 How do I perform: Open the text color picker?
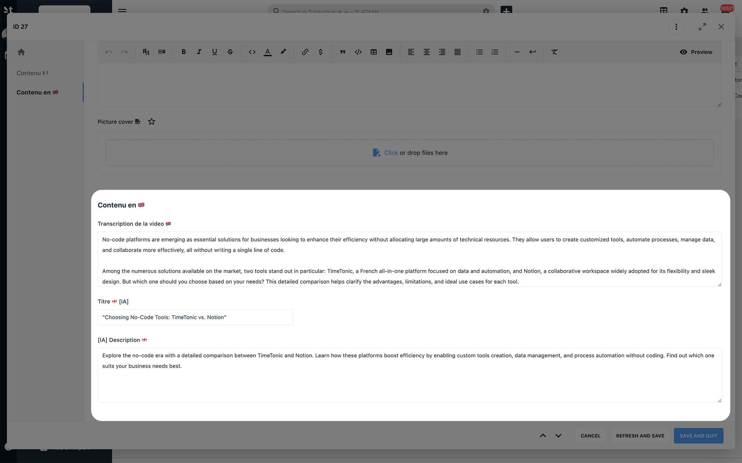(x=267, y=52)
